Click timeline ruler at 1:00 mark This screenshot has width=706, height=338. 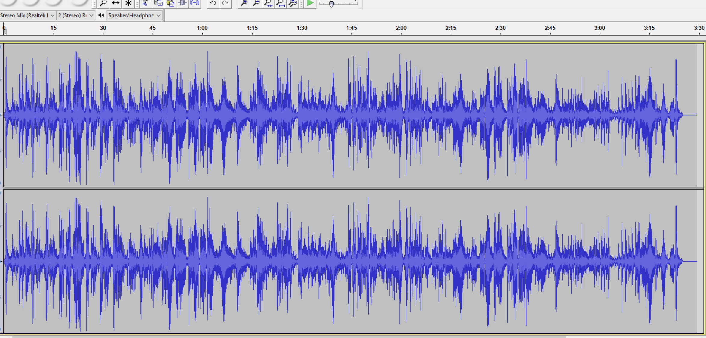click(202, 29)
